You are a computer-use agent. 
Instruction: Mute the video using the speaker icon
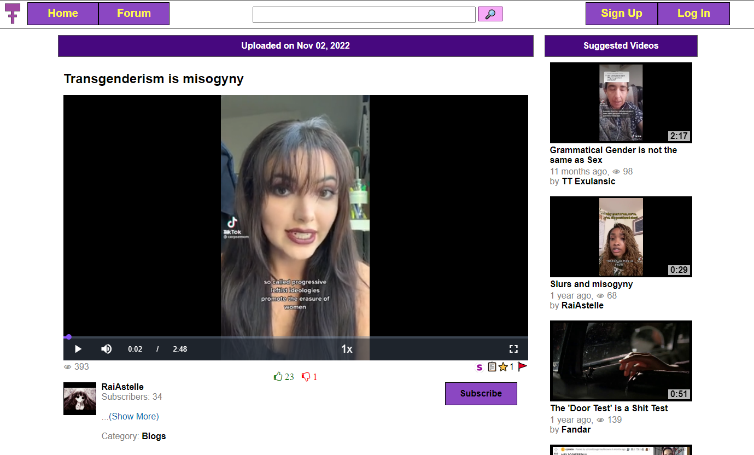point(106,349)
